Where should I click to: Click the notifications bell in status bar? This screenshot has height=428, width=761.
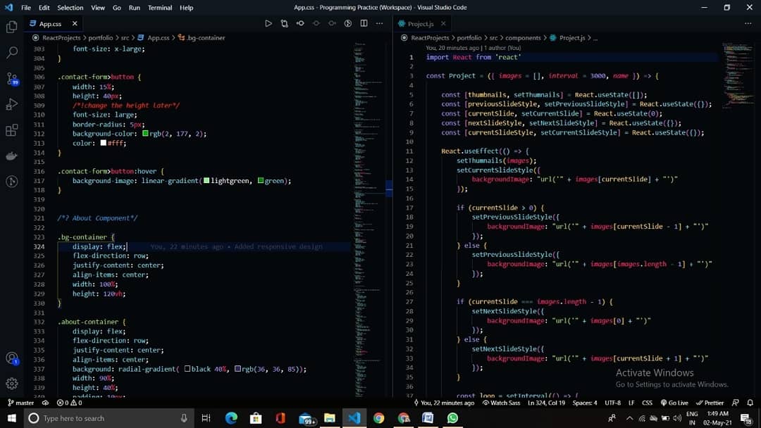750,403
